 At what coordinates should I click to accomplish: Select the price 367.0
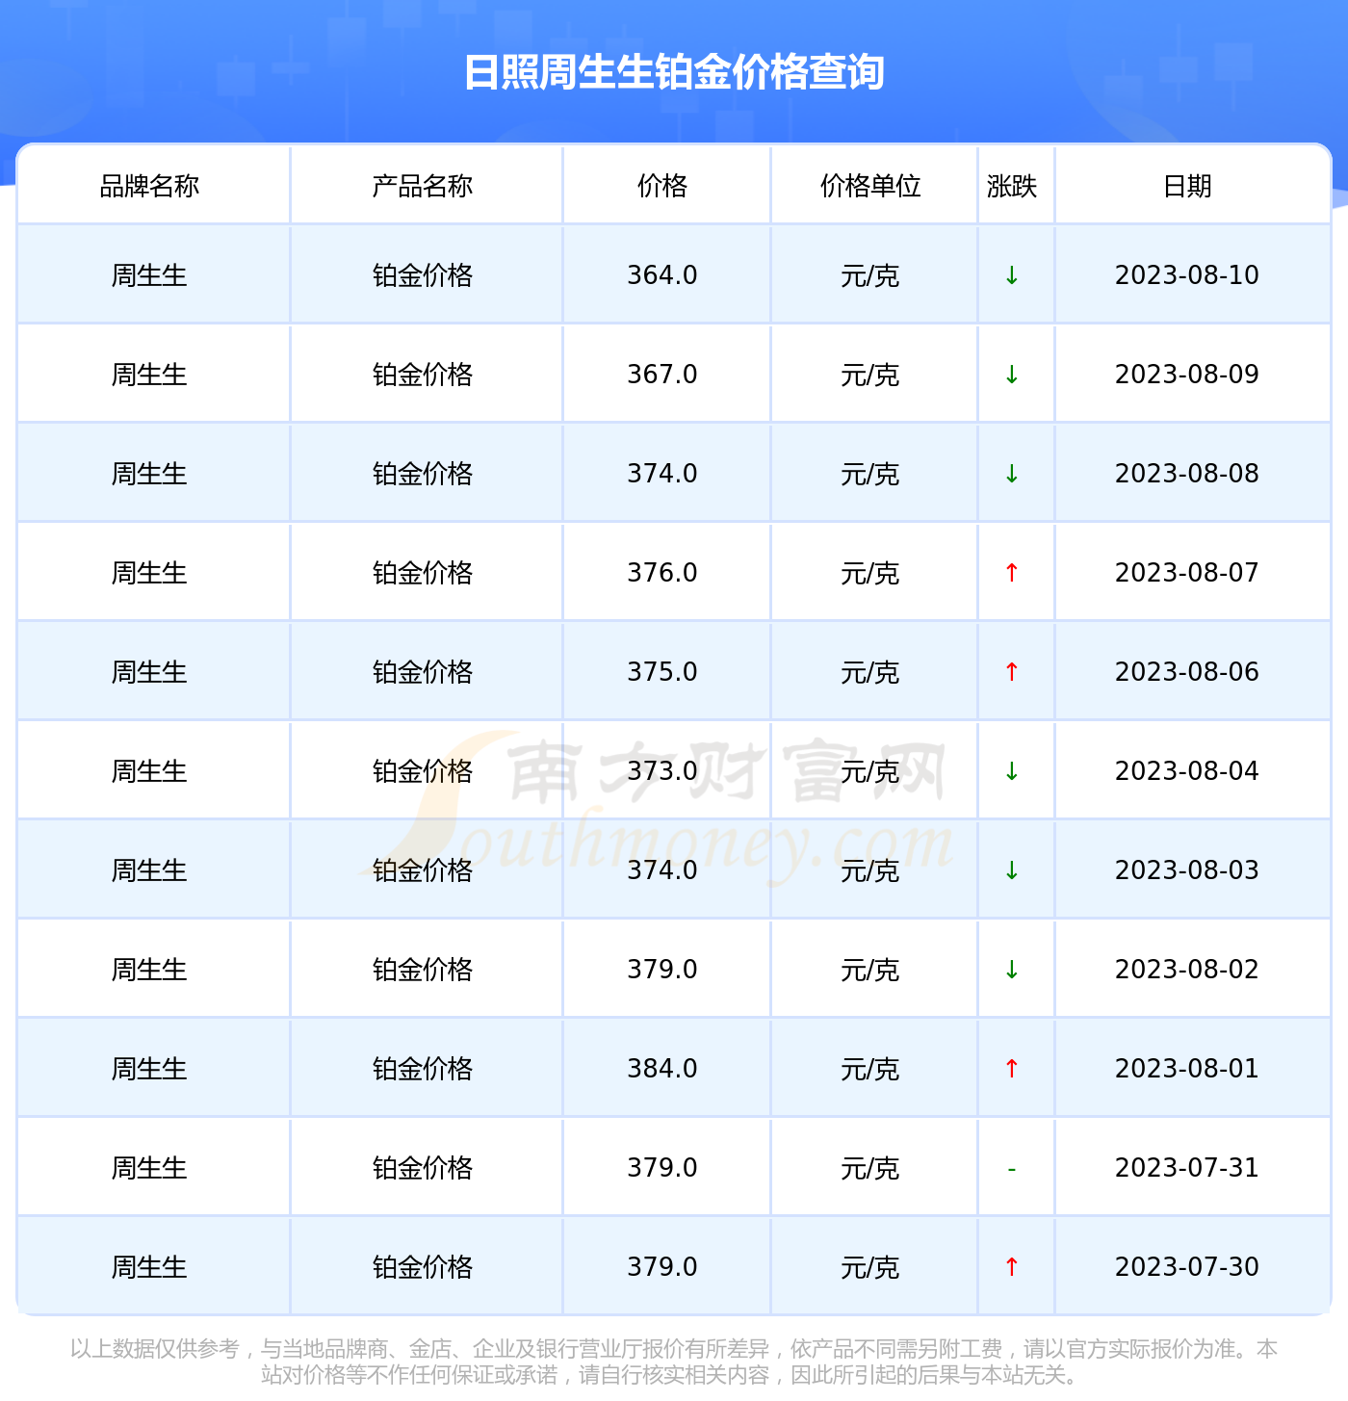click(x=662, y=375)
